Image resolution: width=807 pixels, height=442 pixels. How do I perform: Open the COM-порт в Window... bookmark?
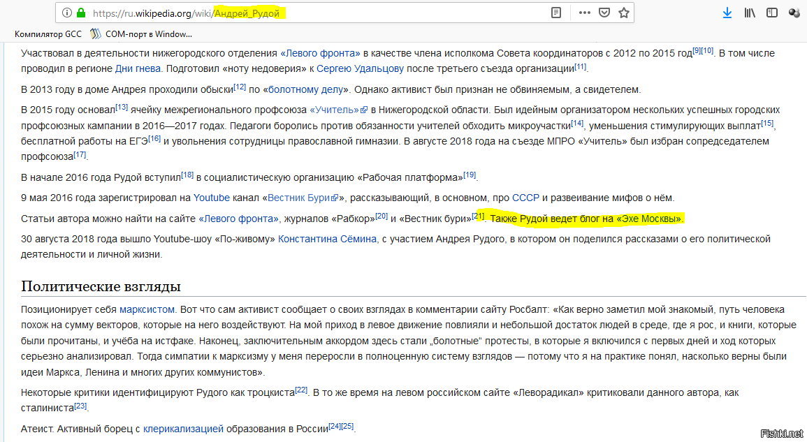click(141, 34)
